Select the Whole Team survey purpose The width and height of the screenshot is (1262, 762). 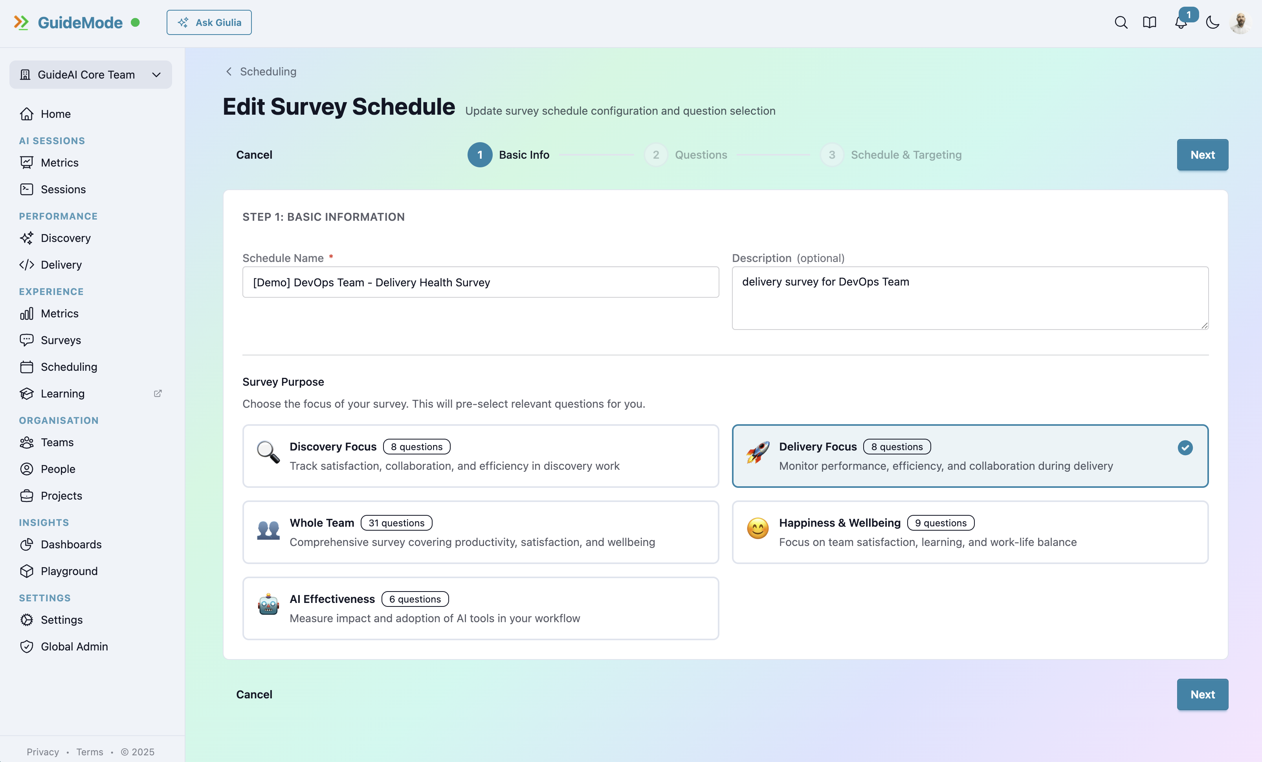(x=481, y=532)
